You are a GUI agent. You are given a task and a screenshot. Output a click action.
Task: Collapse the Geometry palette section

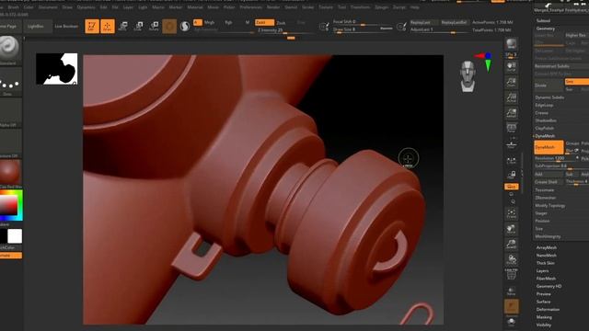[x=546, y=29]
